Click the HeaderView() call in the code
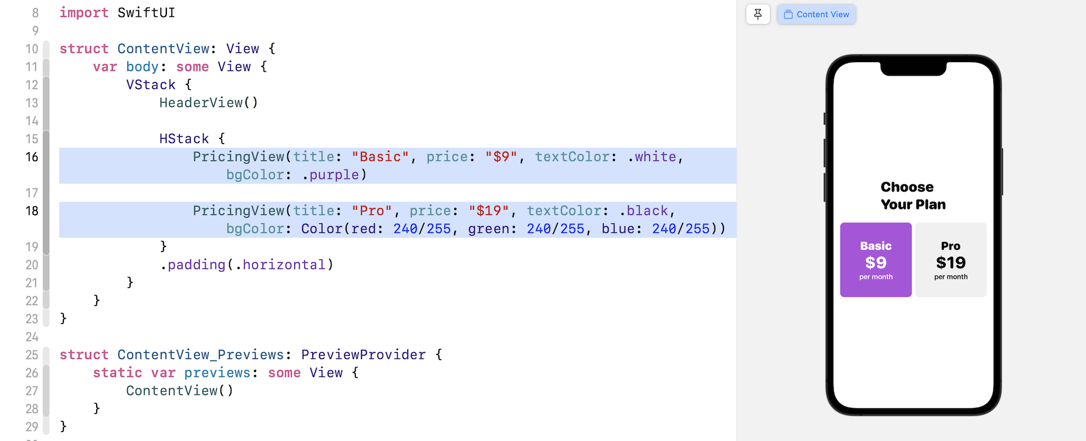The image size is (1086, 441). pyautogui.click(x=209, y=103)
